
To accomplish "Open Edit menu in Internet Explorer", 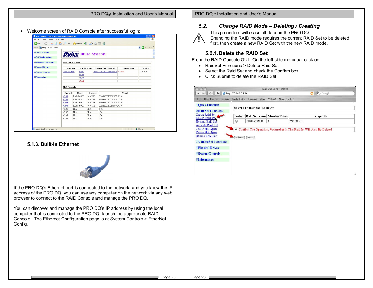I will click(x=39, y=39).
